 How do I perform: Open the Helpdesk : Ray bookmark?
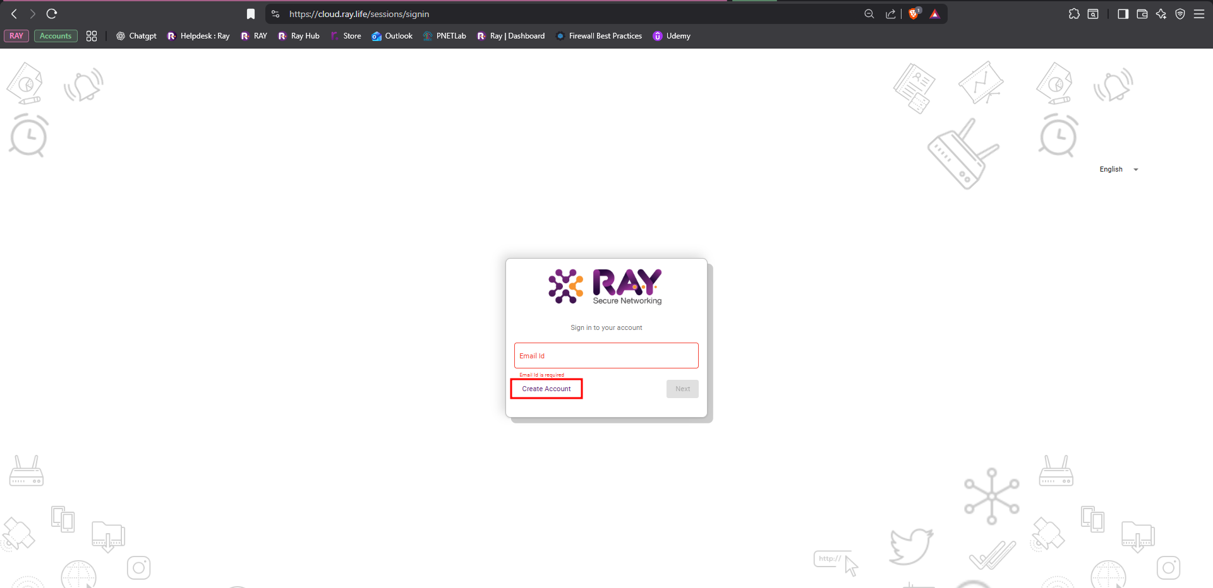198,36
